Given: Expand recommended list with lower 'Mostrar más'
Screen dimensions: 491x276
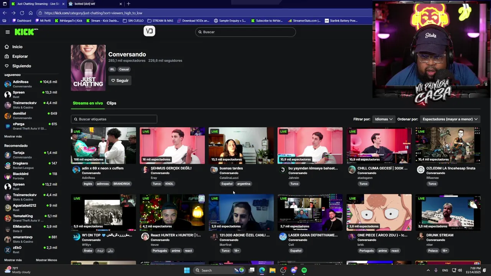Looking at the screenshot, I should (x=13, y=260).
